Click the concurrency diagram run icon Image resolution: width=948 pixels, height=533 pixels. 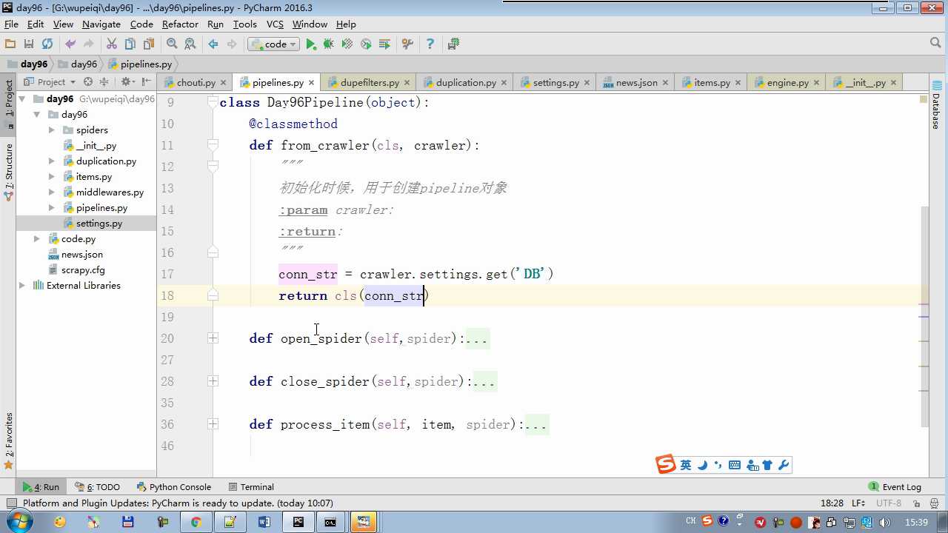(384, 44)
